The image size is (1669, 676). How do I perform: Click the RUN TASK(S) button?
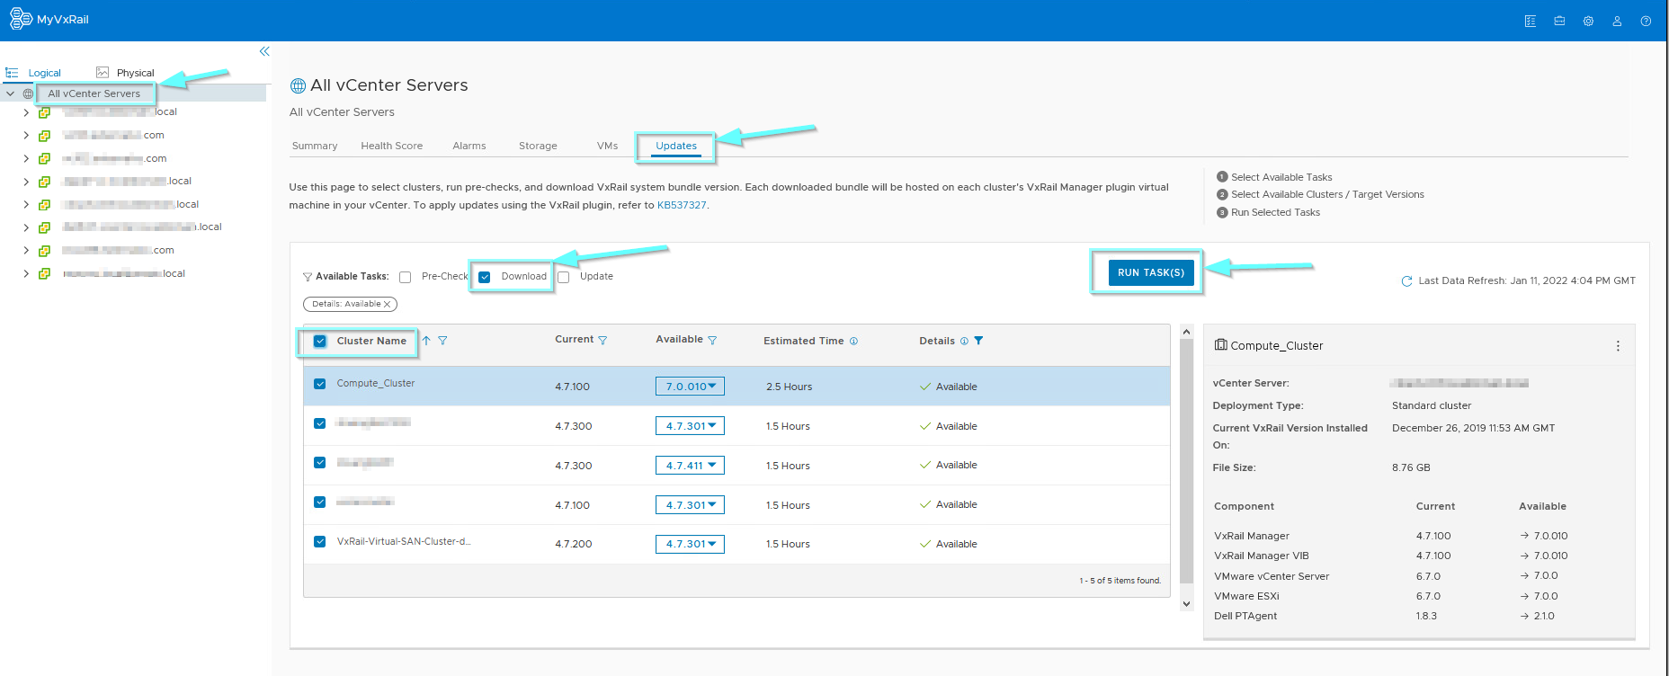1151,272
